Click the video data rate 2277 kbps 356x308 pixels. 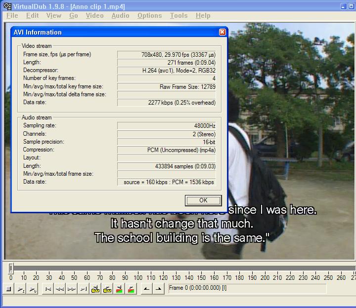point(166,103)
